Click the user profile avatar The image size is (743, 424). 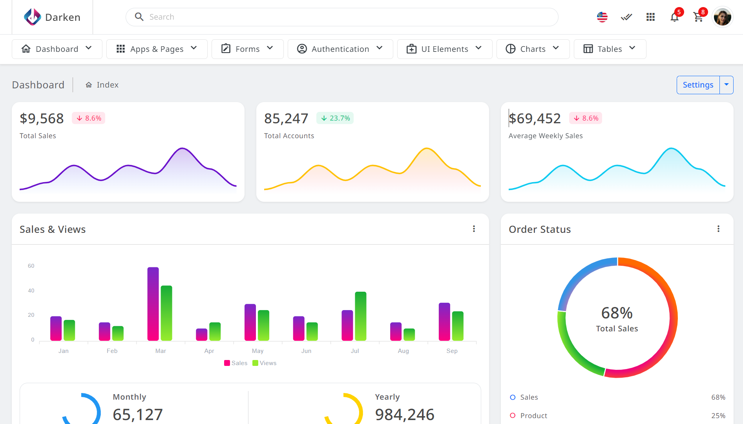pos(722,17)
